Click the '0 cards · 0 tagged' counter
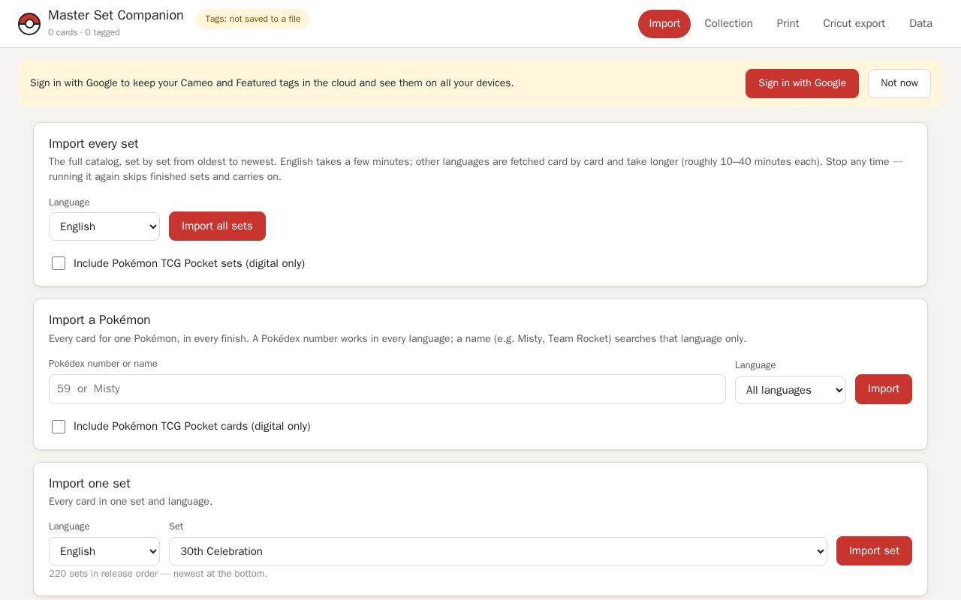Screen dimensions: 961x600 pyautogui.click(x=84, y=32)
